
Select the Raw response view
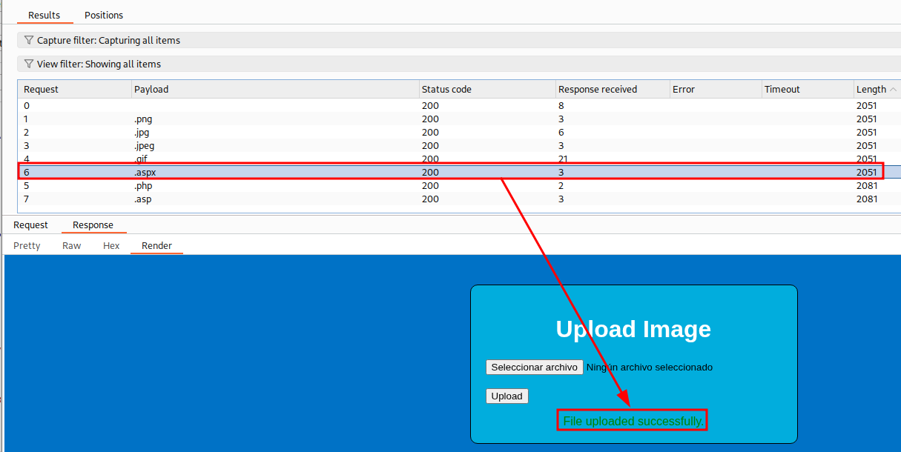tap(72, 245)
